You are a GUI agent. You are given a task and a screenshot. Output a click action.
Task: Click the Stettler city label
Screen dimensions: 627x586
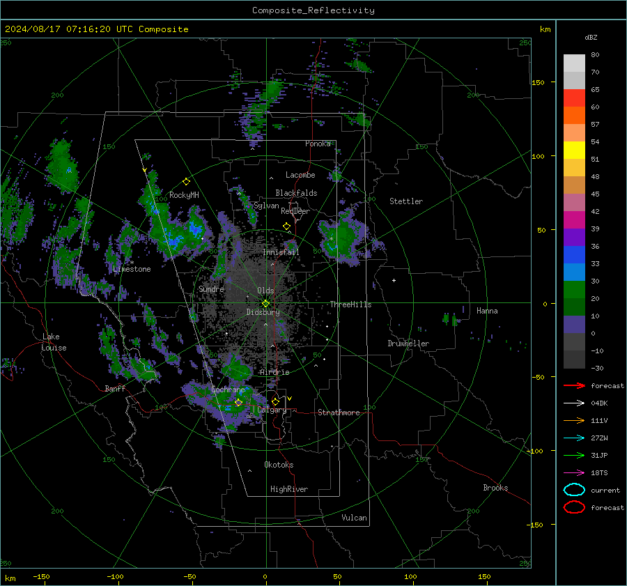(x=406, y=201)
